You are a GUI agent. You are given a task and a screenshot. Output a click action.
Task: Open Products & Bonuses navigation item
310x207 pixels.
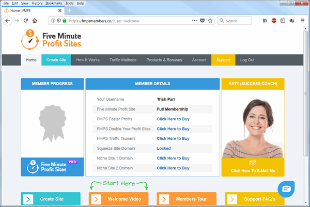[x=164, y=60]
